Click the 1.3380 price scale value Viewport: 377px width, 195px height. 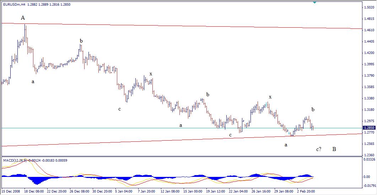tap(369, 98)
